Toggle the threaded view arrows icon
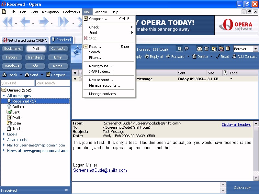 (180, 49)
